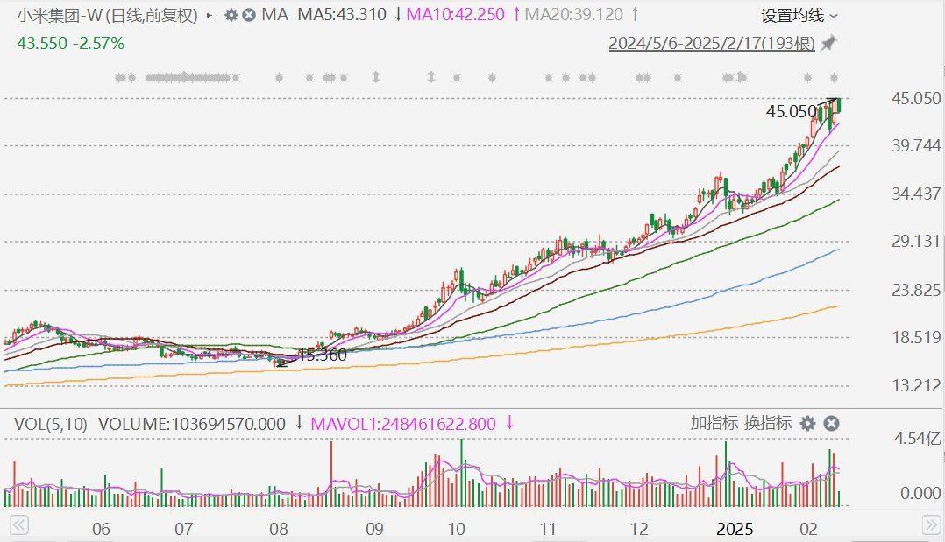Select the MA10 value label
This screenshot has width=945, height=542.
pyautogui.click(x=458, y=15)
